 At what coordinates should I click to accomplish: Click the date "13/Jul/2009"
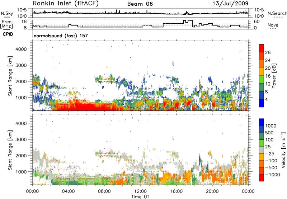tap(230, 4)
